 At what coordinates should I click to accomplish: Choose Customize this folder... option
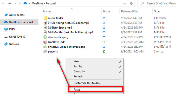click(x=95, y=83)
